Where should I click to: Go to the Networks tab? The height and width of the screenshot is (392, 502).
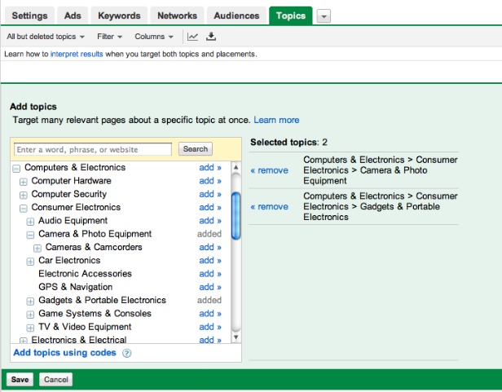pos(177,15)
